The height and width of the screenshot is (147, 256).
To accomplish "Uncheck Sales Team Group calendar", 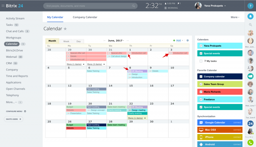I will (201, 84).
